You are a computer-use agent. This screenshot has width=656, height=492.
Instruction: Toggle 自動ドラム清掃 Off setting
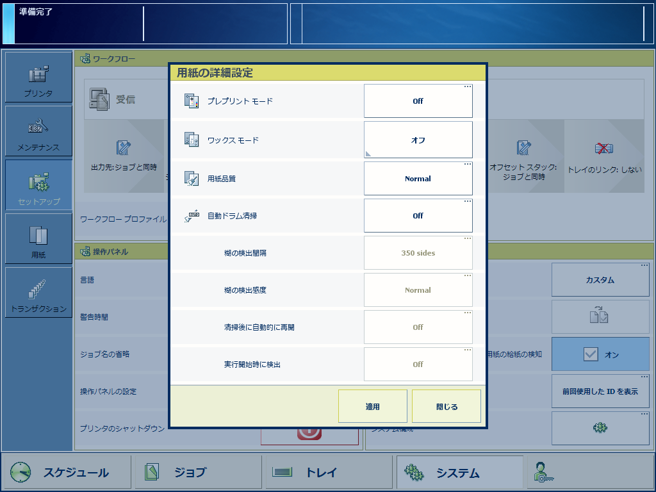click(x=418, y=216)
